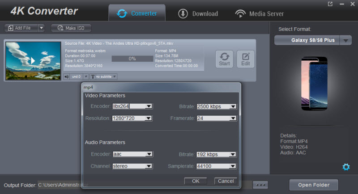Switch to the Download tab

(198, 13)
